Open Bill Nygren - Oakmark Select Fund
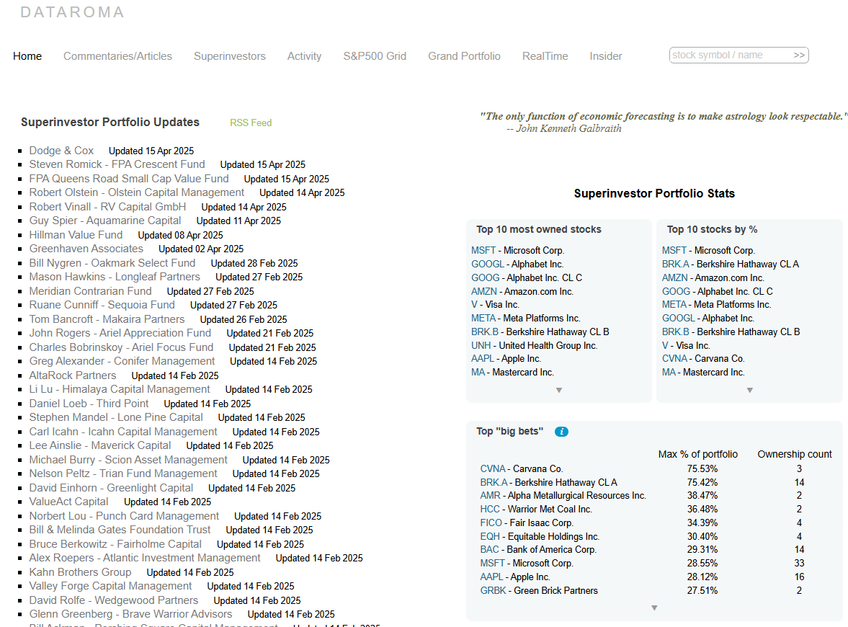The image size is (848, 627). 112,263
